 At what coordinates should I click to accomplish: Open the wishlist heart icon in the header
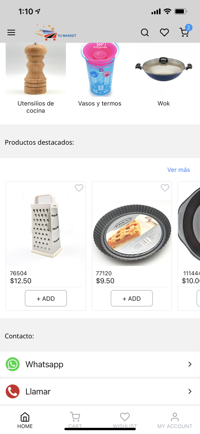[164, 32]
